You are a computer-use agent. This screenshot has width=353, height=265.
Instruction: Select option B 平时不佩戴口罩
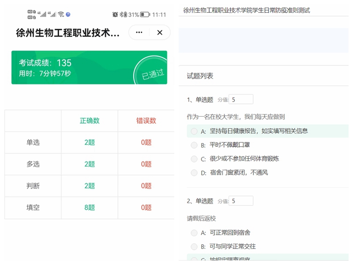[x=194, y=145]
